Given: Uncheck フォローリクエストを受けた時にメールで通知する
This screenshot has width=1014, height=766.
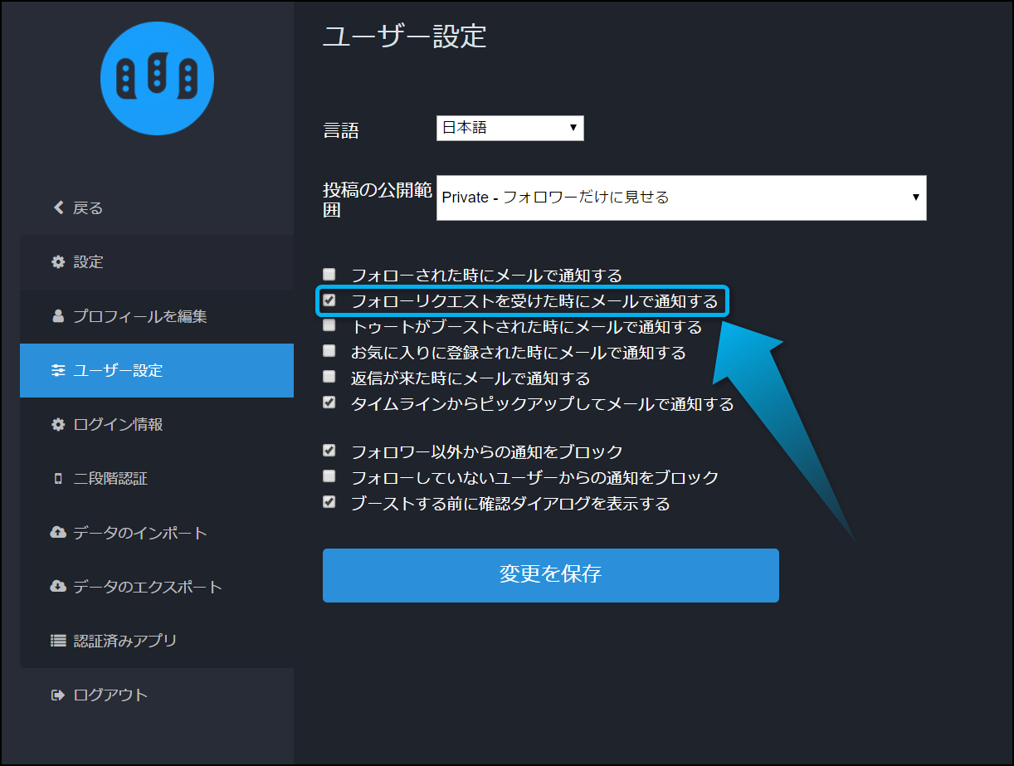Looking at the screenshot, I should click(329, 300).
